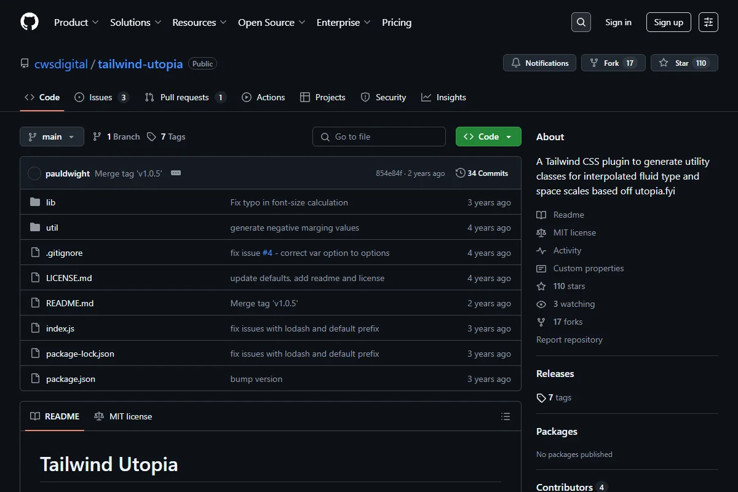This screenshot has height=492, width=738.
Task: Expand the green Code dropdown button
Action: [488, 137]
